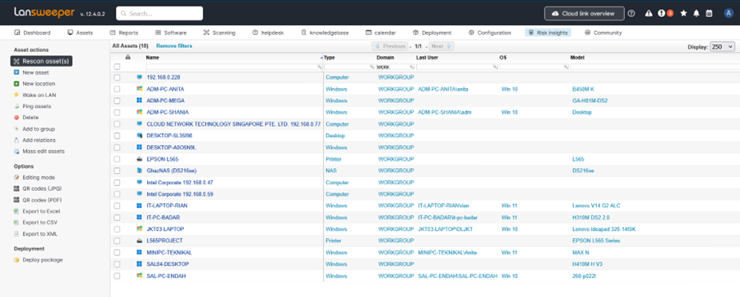Viewport: 740px width, 297px height.
Task: Check the box for 192.168.0.228
Action: 117,78
